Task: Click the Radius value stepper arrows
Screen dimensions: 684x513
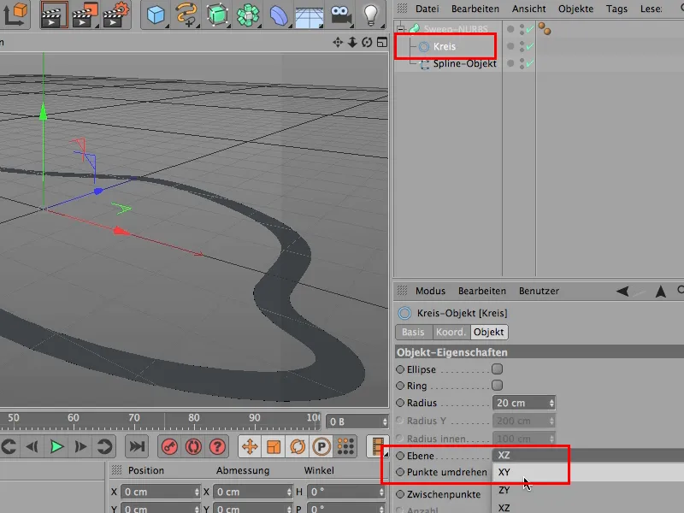Action: point(551,403)
